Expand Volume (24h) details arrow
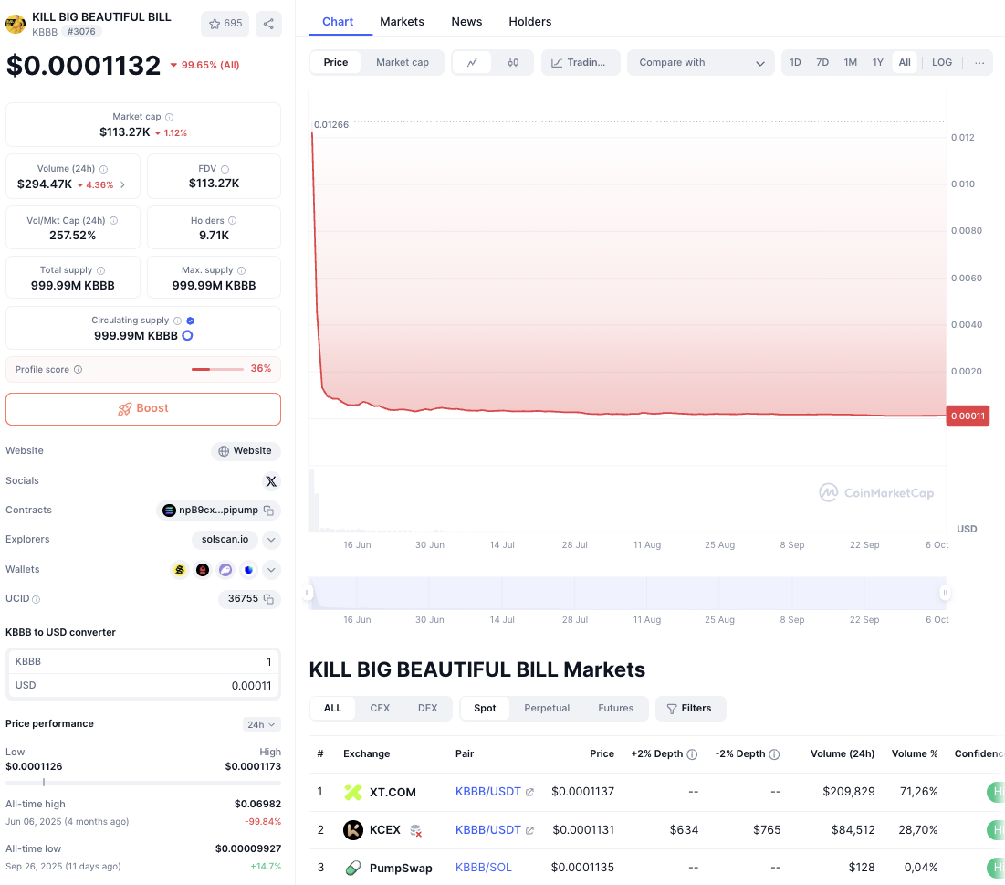Screen dimensions: 1005x885 tap(122, 184)
